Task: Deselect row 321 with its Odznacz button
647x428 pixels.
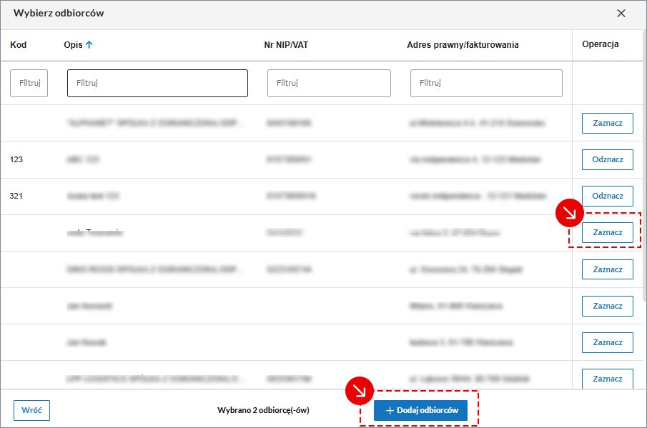Action: point(607,196)
